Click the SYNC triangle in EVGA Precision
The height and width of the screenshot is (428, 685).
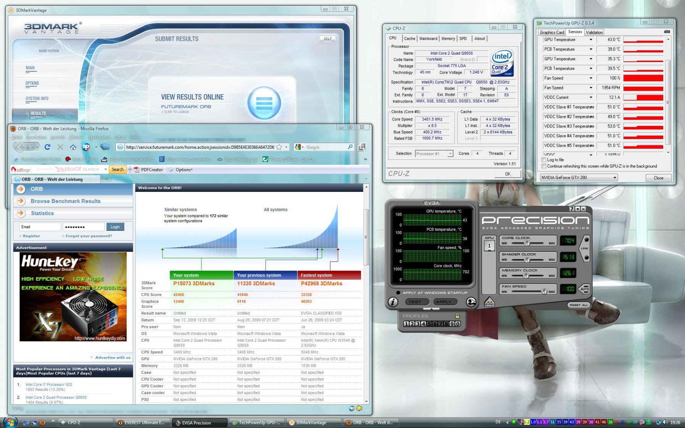(489, 302)
